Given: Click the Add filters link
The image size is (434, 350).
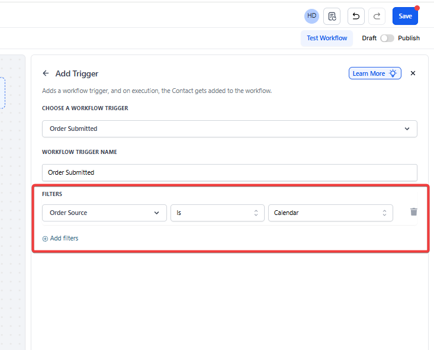Looking at the screenshot, I should click(60, 238).
